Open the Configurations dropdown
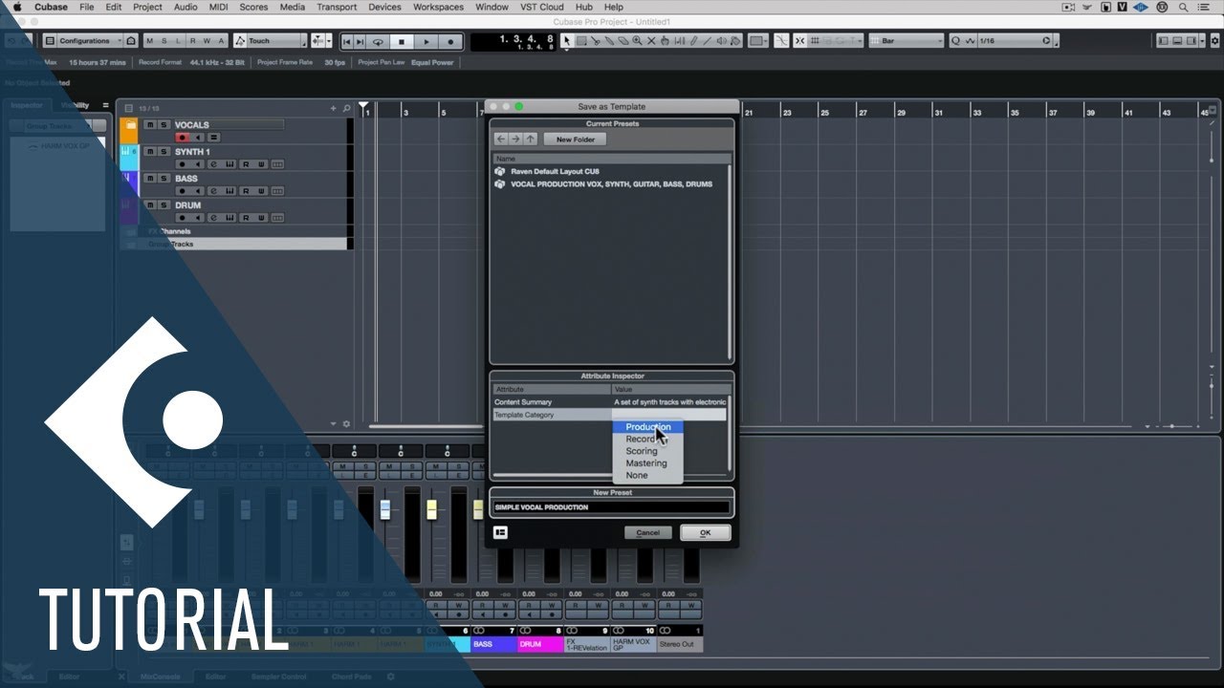Screen dimensions: 1224x688 point(90,41)
